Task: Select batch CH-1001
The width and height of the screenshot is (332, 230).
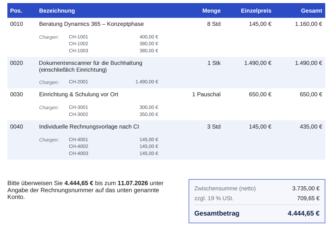Action: tap(78, 37)
